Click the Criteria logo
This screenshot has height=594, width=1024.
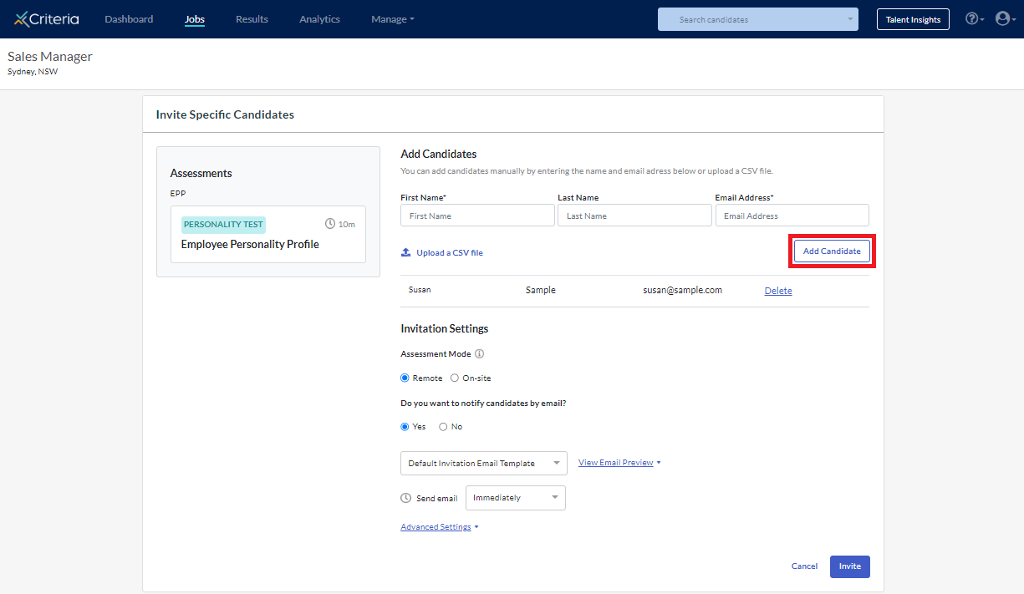point(47,19)
